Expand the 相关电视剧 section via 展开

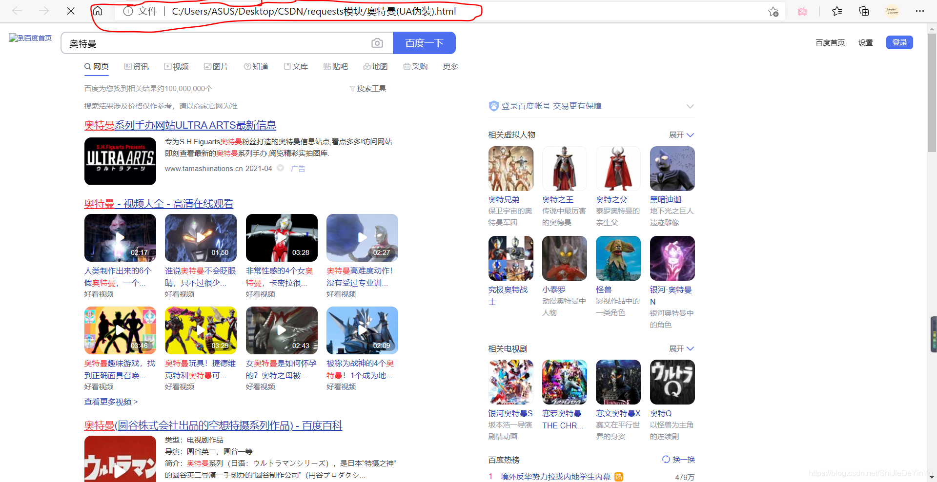coord(681,348)
